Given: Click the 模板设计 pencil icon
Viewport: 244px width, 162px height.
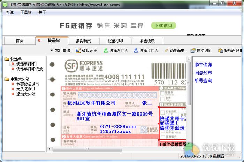Looking at the screenshot, I should tap(78, 50).
